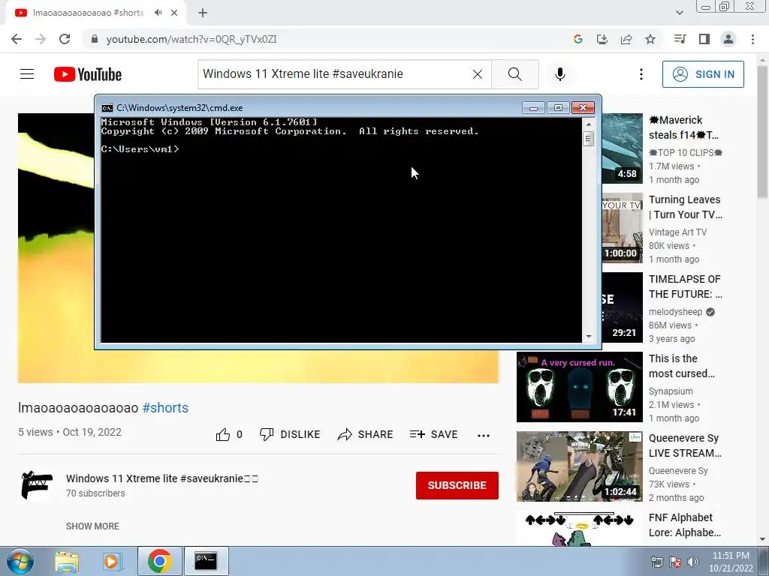Go to the YouTube home logo

[x=88, y=74]
